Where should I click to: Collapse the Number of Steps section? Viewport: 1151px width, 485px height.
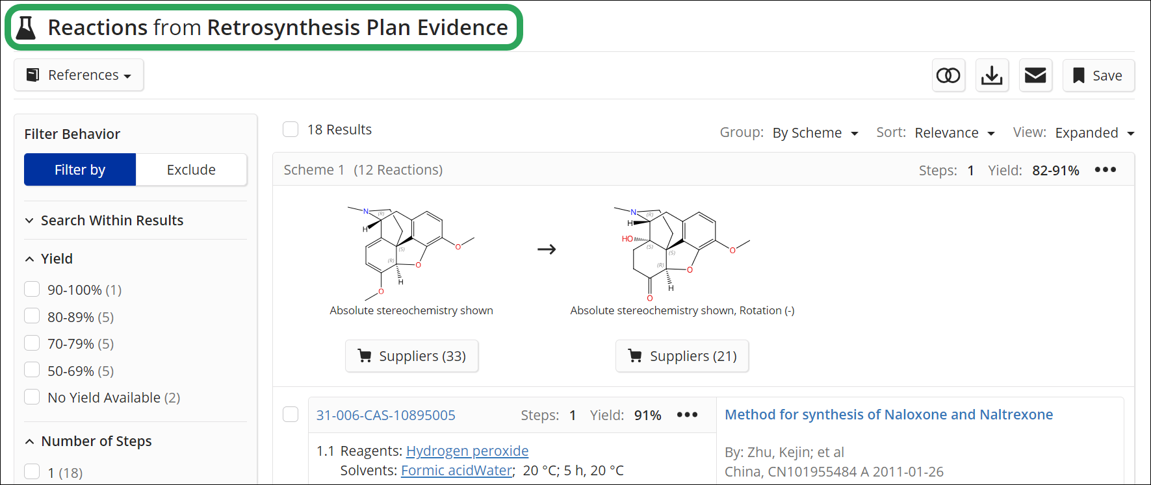tap(88, 441)
